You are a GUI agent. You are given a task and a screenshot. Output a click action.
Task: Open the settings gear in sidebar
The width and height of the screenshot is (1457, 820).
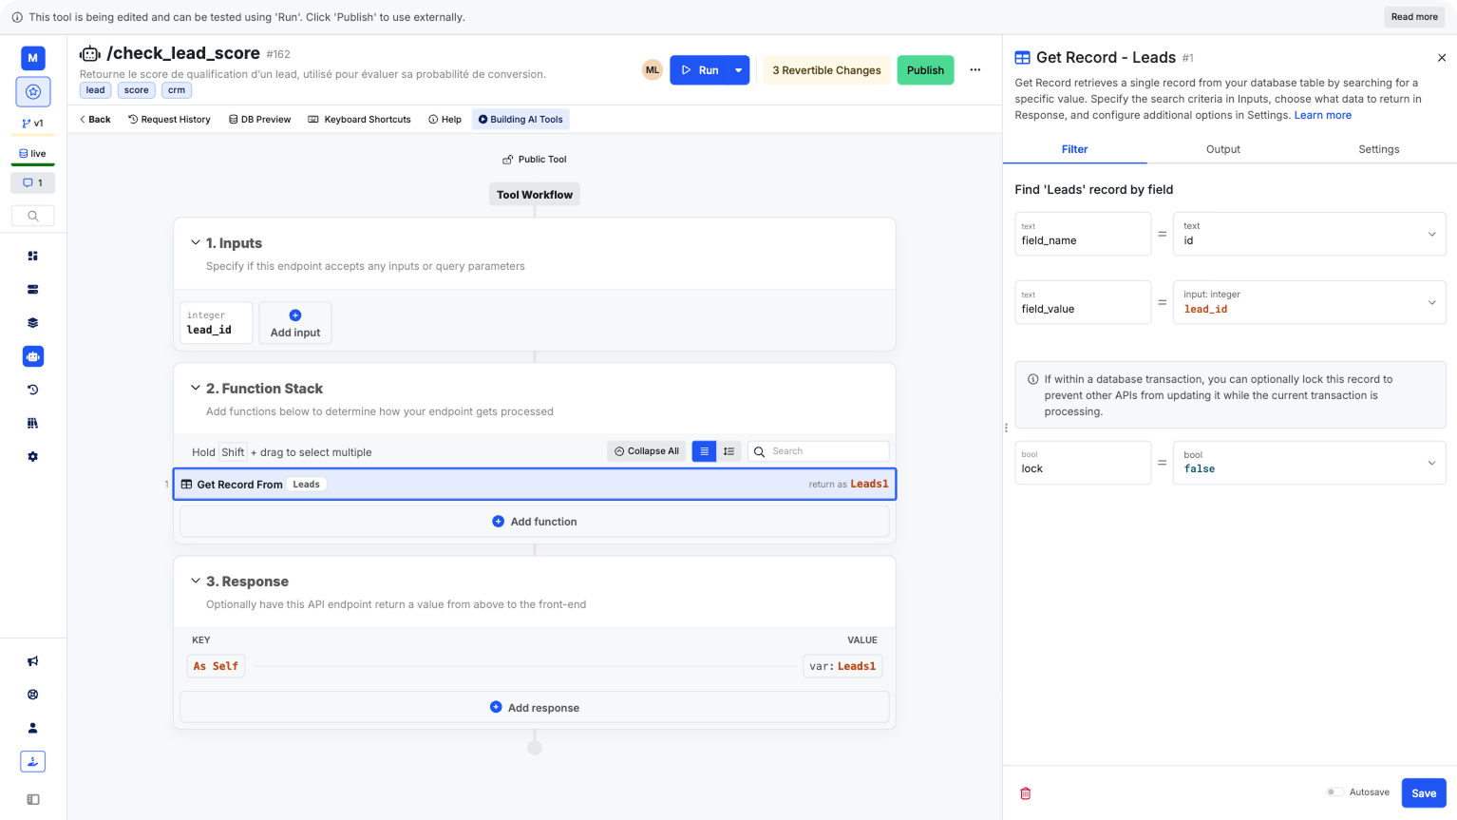click(x=33, y=457)
